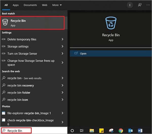Screen dimensions: 152x134
Task: Switch to the Apps tab
Action: (16, 5)
